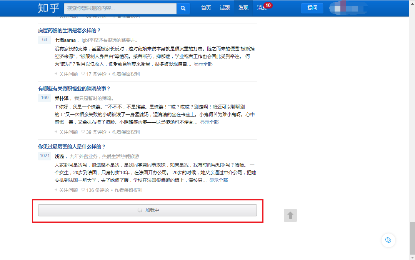
Task: Focus the search box in header
Action: (120, 8)
